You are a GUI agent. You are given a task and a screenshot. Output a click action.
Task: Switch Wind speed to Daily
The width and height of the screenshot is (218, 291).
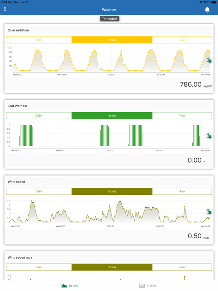point(39,191)
